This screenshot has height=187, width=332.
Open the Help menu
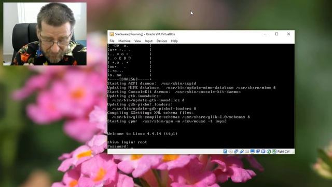pos(174,41)
